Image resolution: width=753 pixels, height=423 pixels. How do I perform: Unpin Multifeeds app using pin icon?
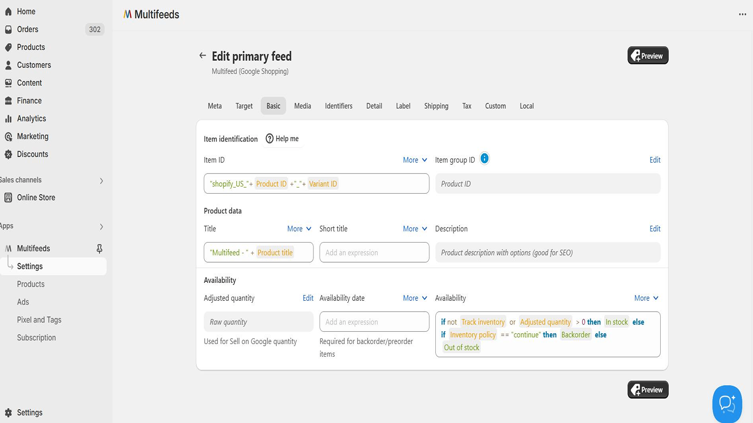99,248
